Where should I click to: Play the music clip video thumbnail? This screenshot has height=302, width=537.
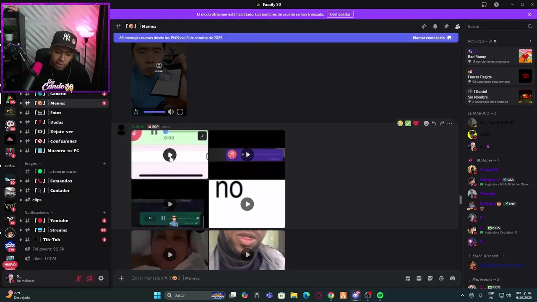[x=247, y=154]
